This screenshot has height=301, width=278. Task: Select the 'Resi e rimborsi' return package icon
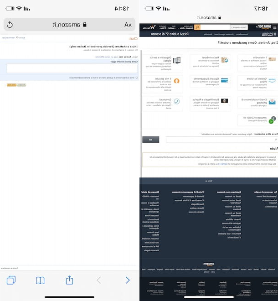[x=225, y=60]
